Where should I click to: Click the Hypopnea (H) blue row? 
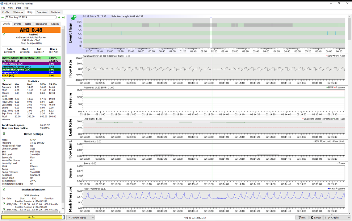[31, 72]
